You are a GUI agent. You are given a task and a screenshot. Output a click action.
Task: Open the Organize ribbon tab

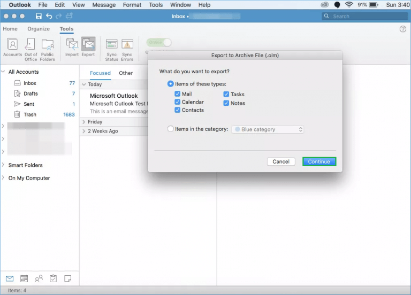(39, 29)
